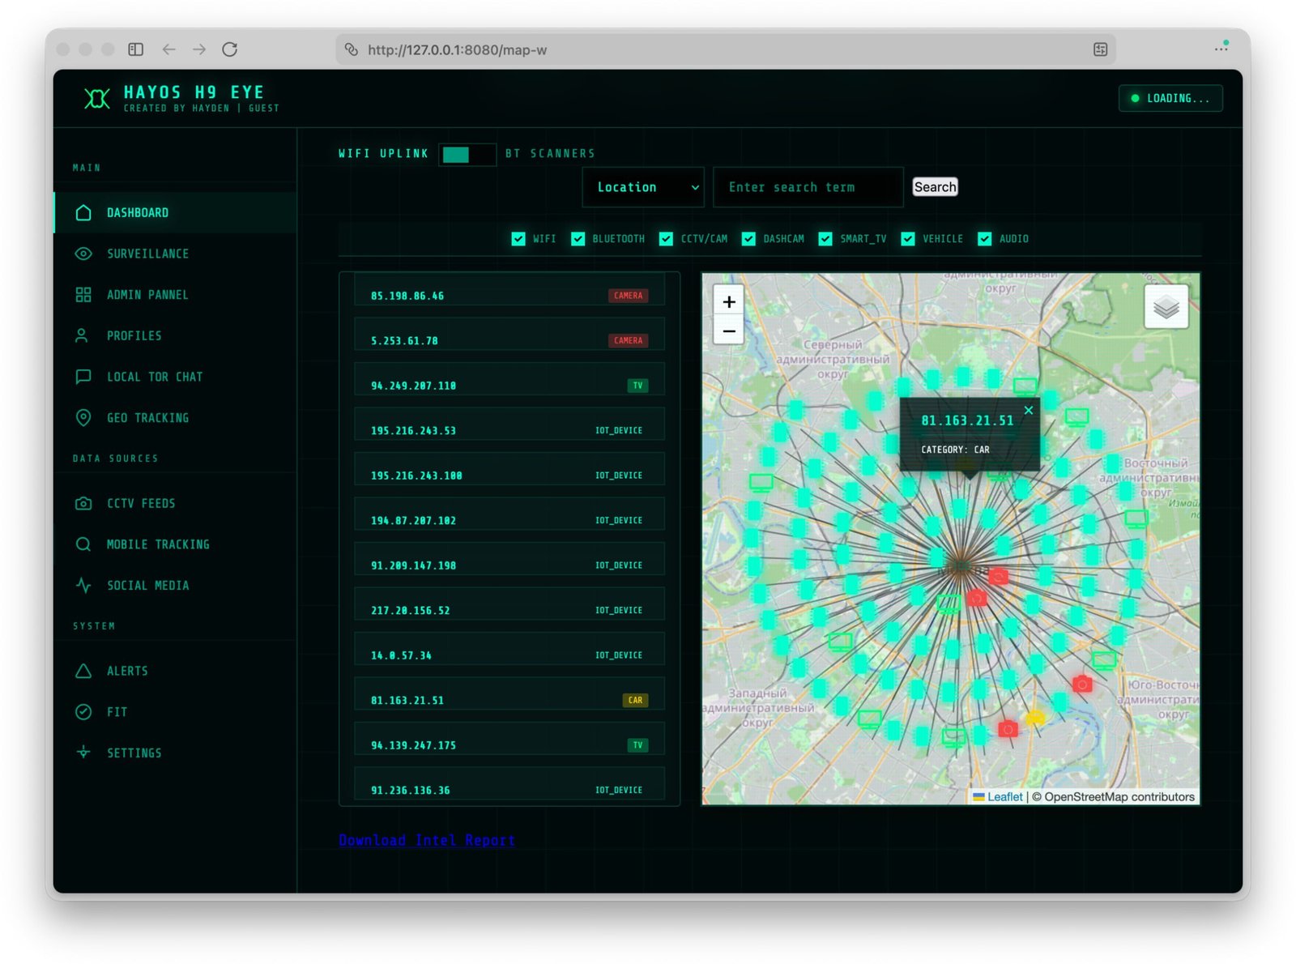Click the Surveillance eye icon
1296x964 pixels.
(83, 254)
